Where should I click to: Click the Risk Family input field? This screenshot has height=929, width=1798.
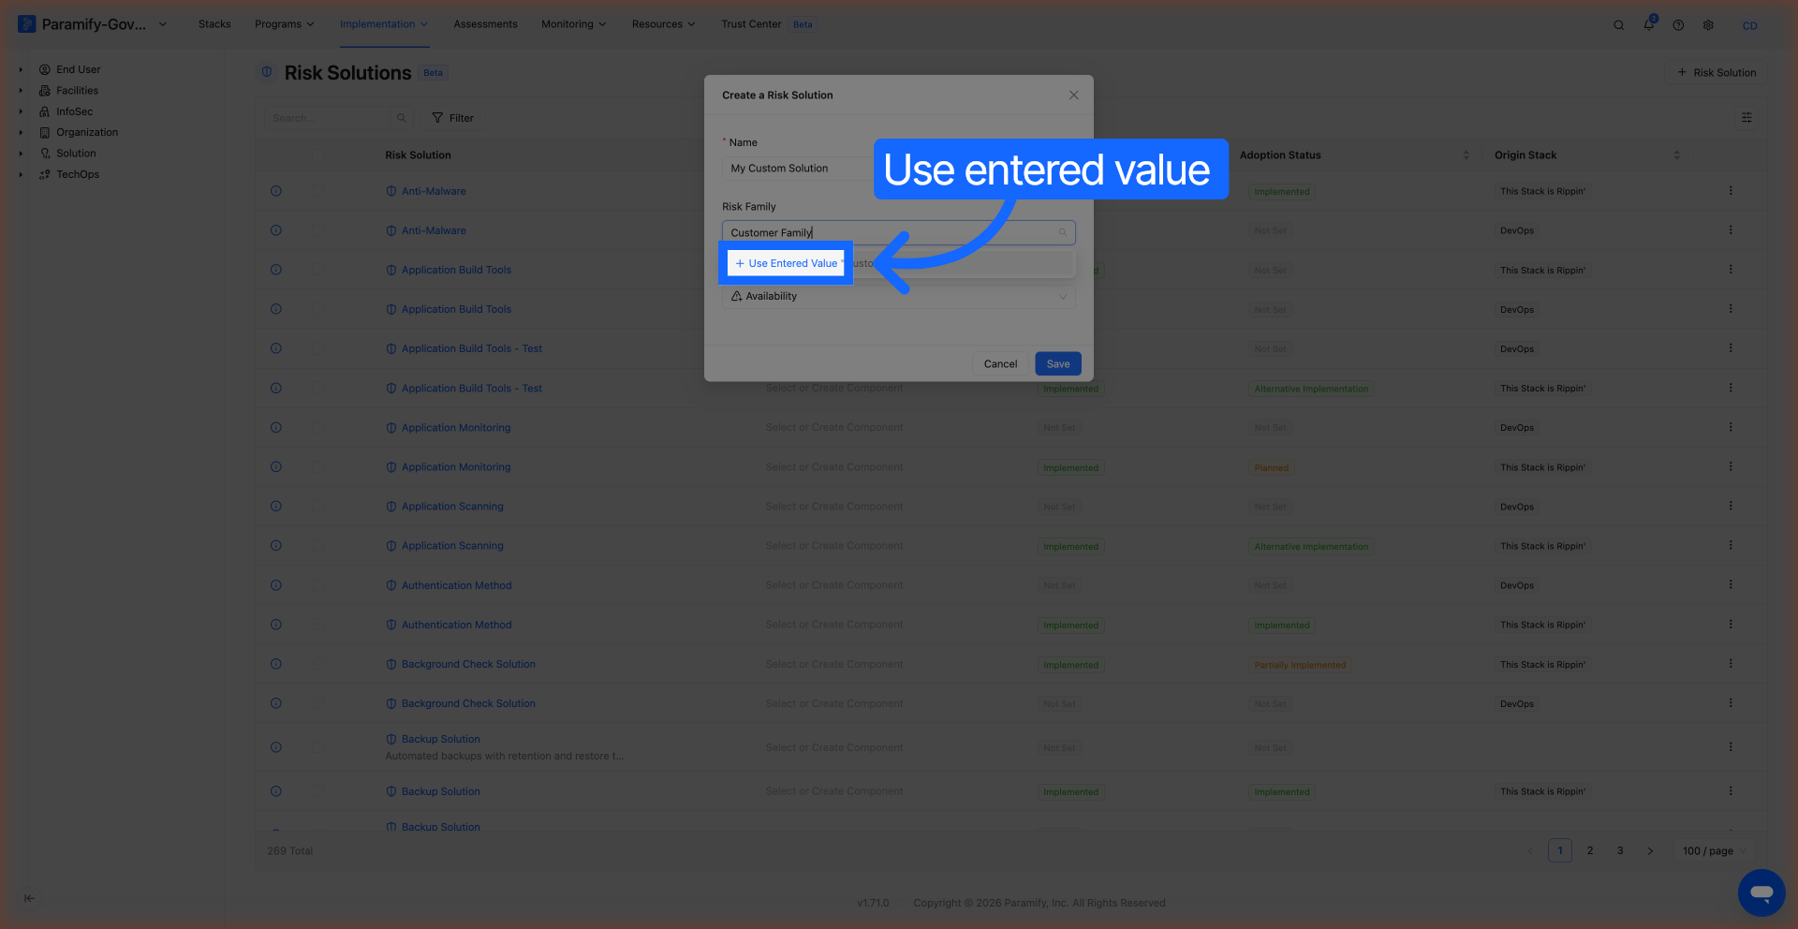click(x=898, y=232)
